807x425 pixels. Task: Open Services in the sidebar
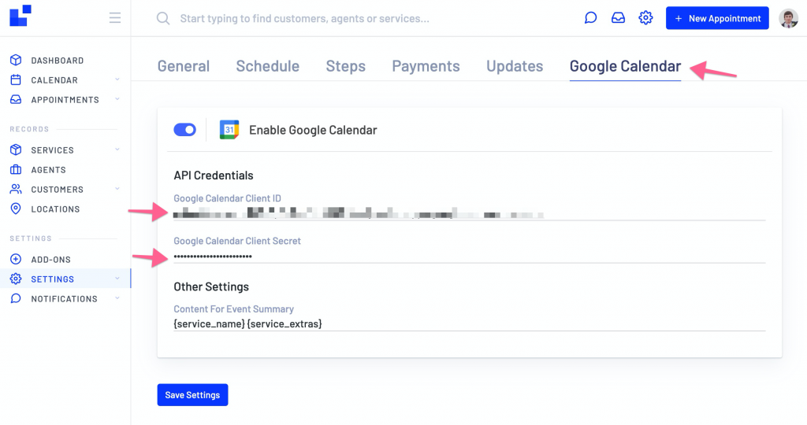(52, 150)
